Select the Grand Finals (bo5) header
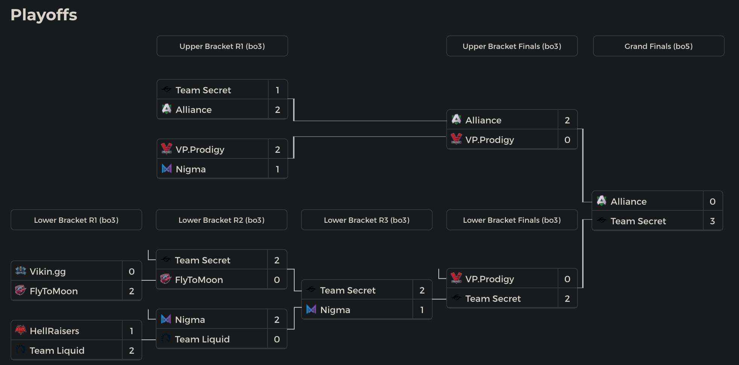This screenshot has height=365, width=739. click(658, 46)
